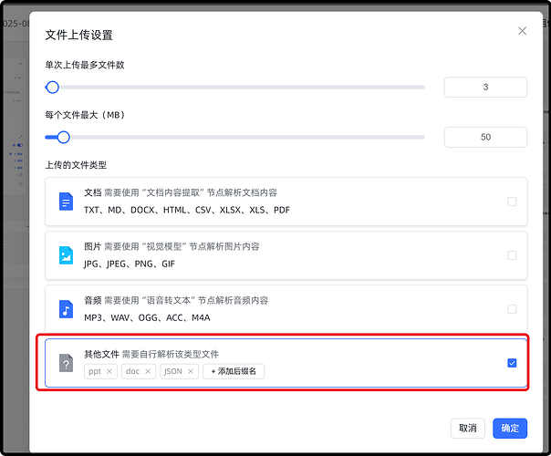The width and height of the screenshot is (551, 456).
Task: Click the 音频 card title text
Action: (93, 300)
